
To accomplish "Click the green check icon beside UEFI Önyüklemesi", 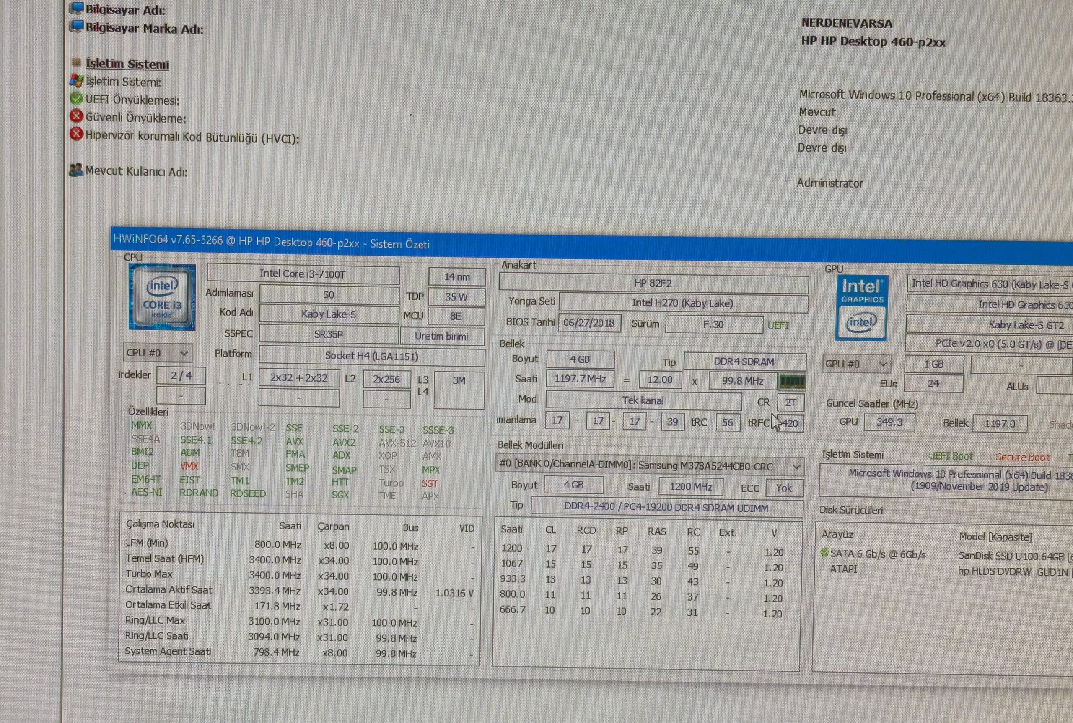I will [x=76, y=98].
